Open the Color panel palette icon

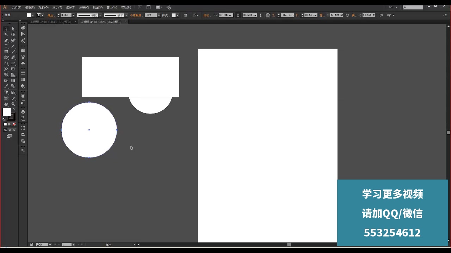pos(23,28)
